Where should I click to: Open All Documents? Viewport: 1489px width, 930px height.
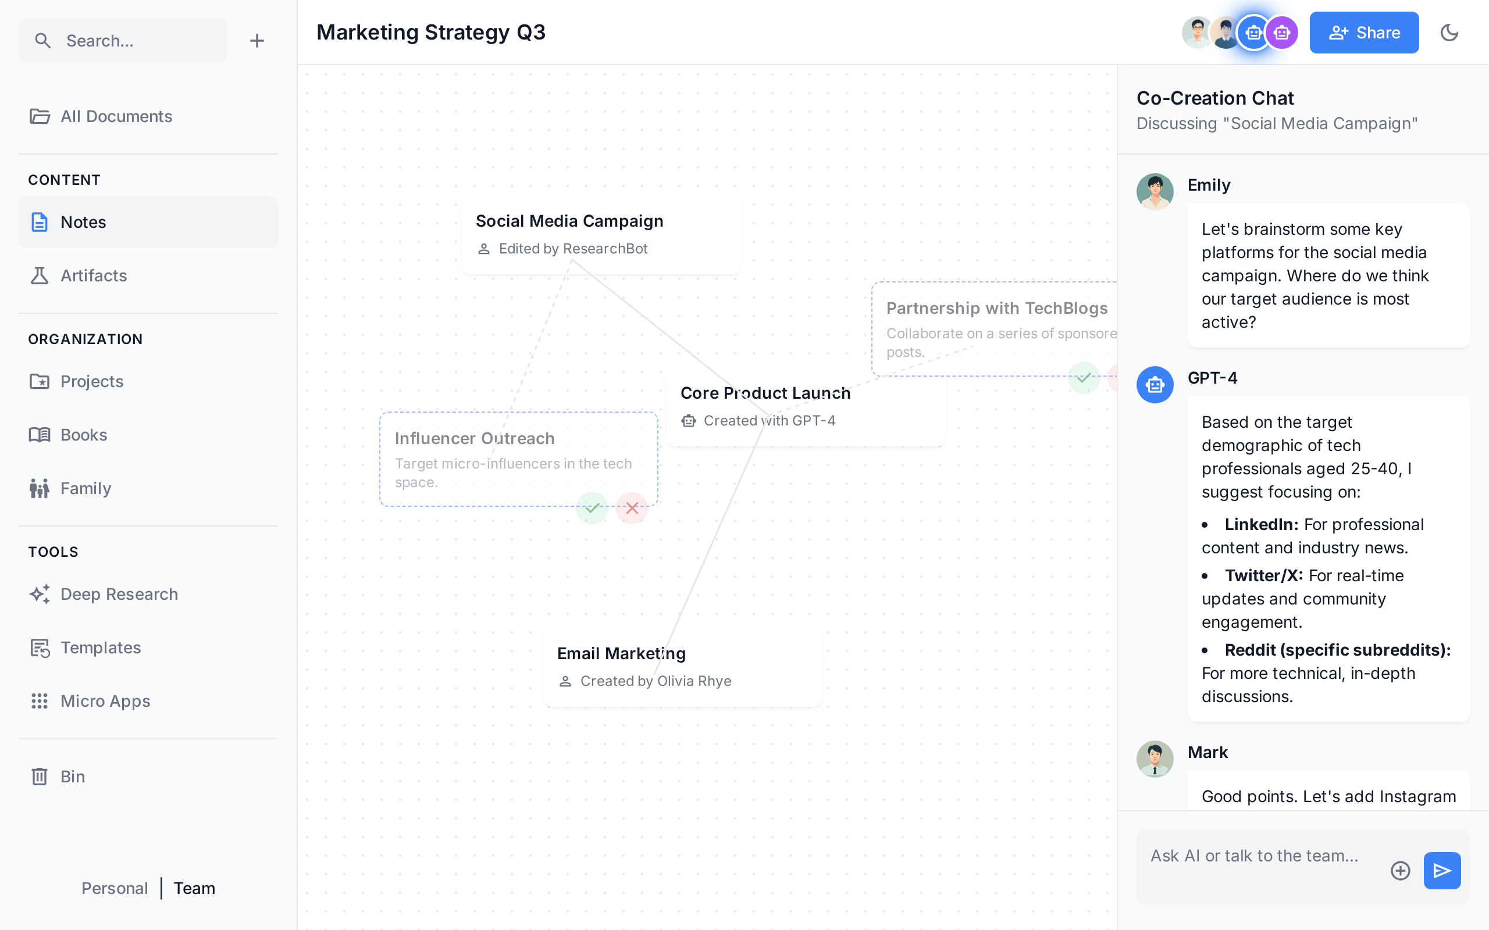pos(116,116)
